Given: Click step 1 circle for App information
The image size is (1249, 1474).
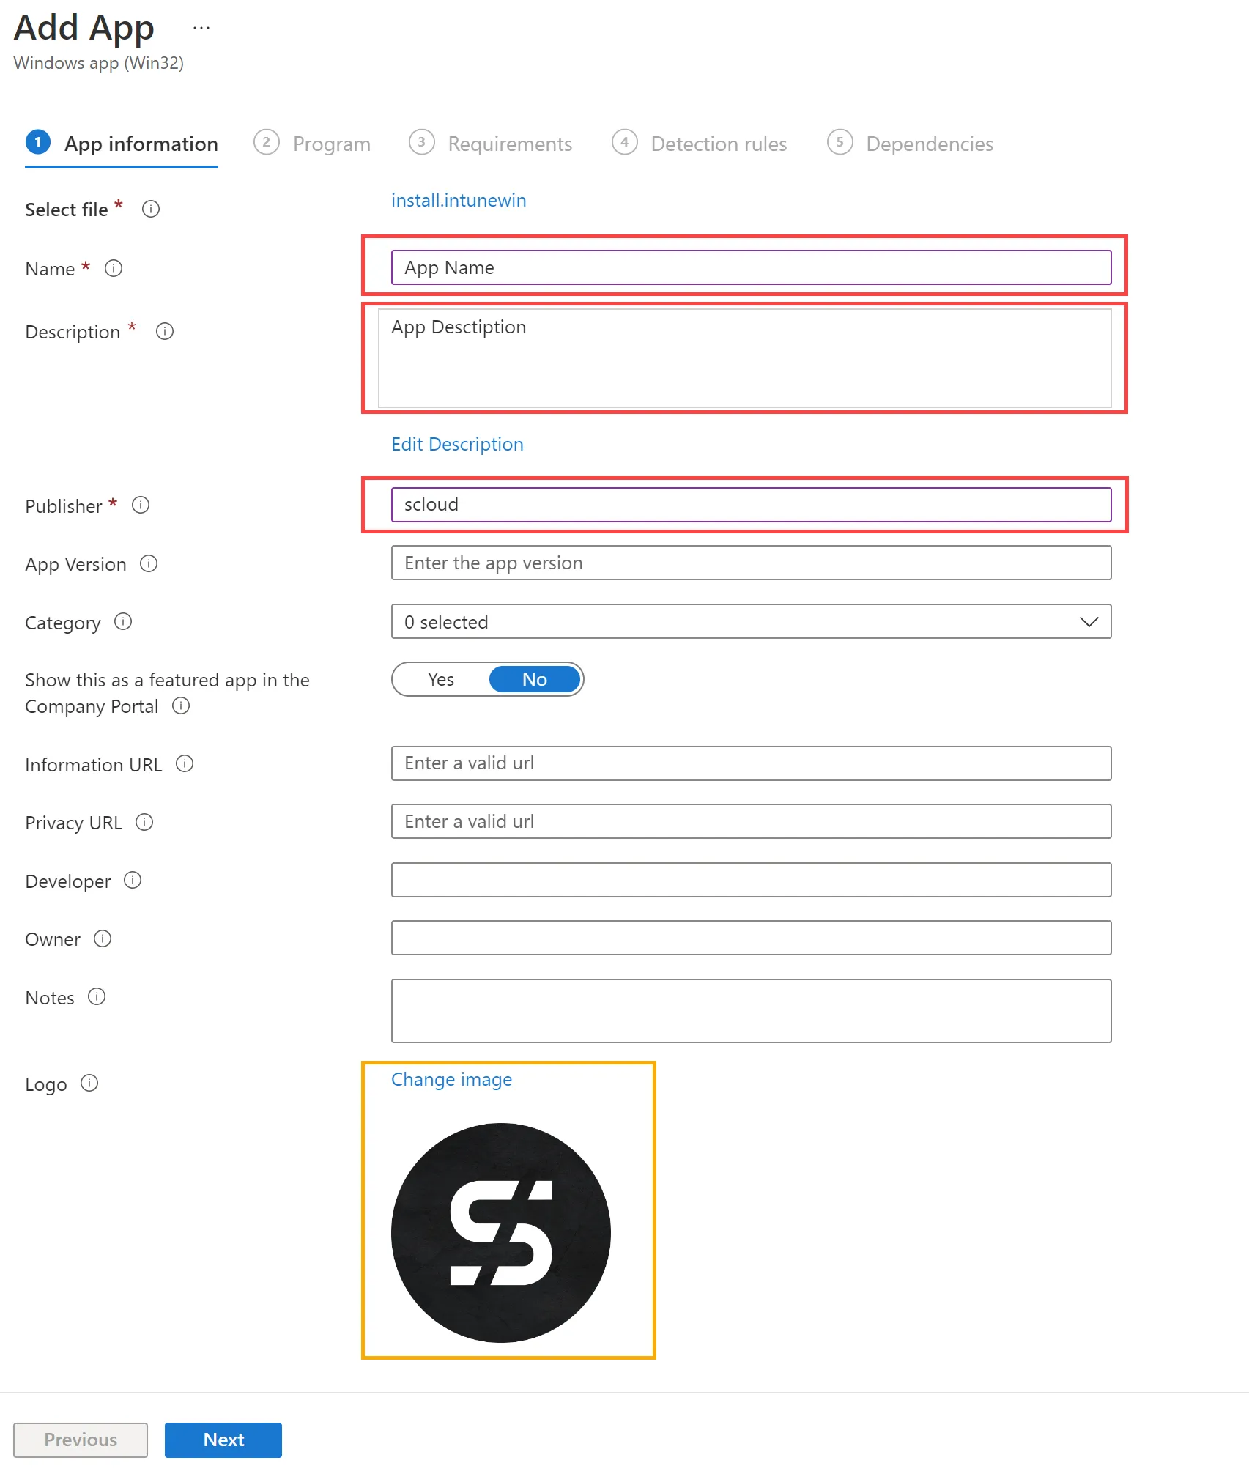Looking at the screenshot, I should coord(38,142).
